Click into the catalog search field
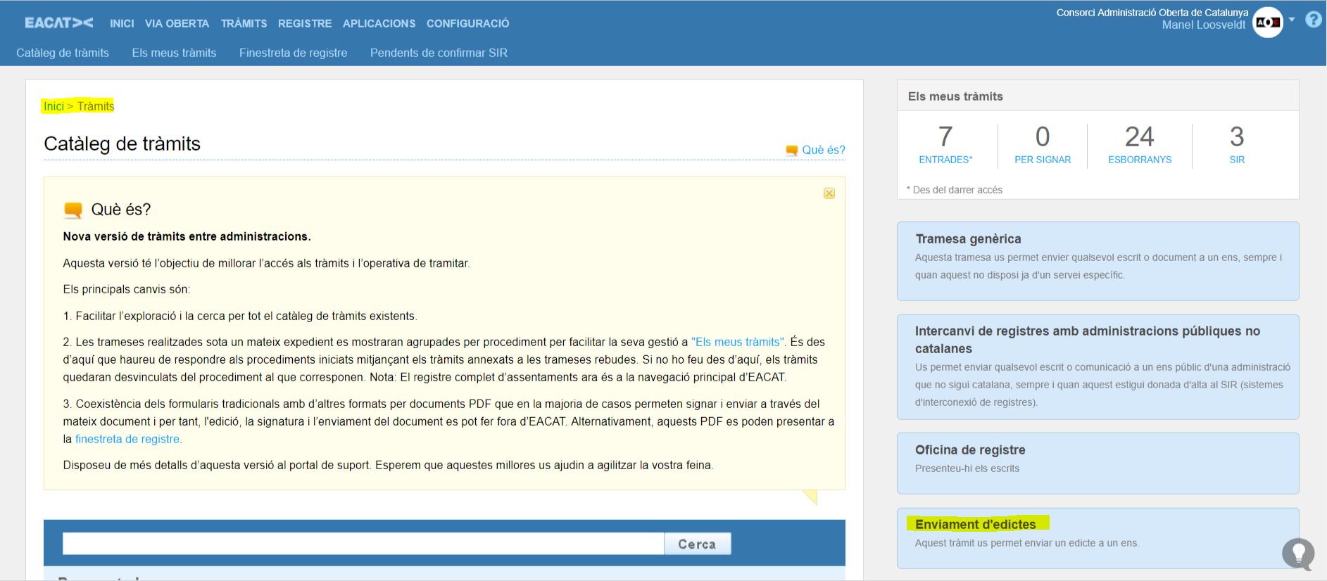The width and height of the screenshot is (1327, 581). tap(363, 544)
